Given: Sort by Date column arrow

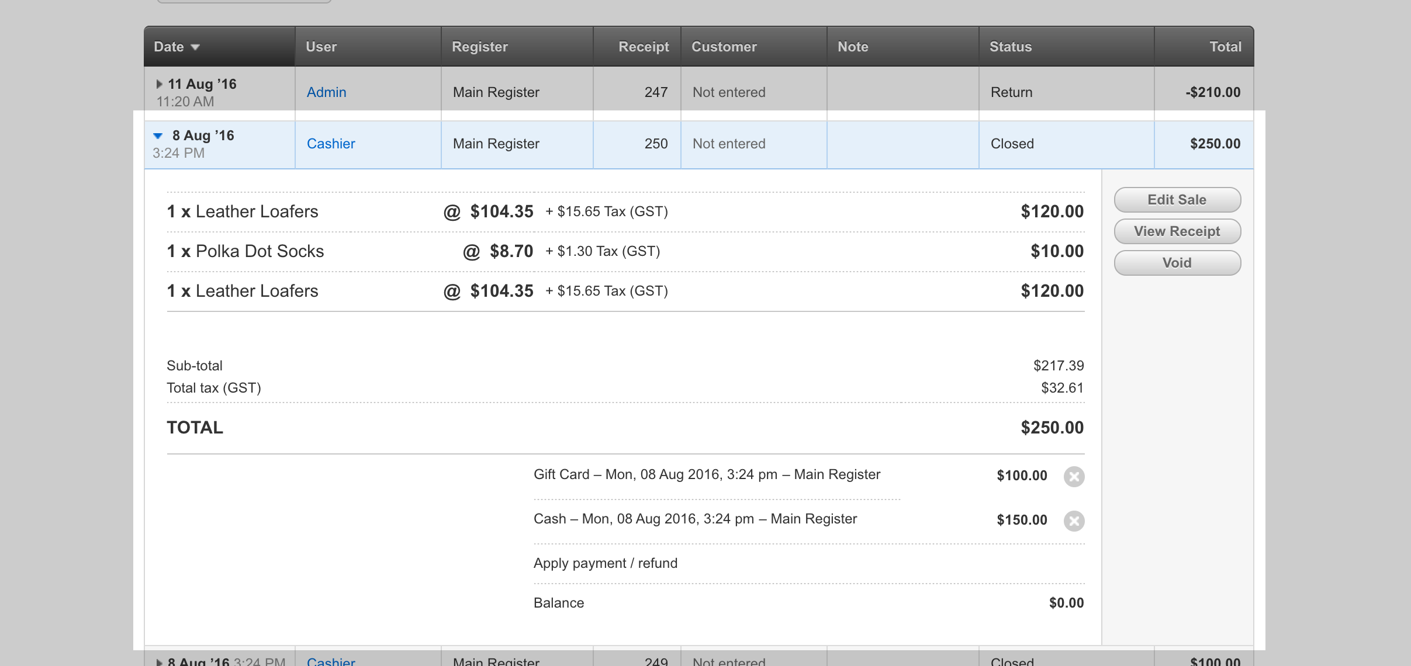Looking at the screenshot, I should (x=195, y=47).
